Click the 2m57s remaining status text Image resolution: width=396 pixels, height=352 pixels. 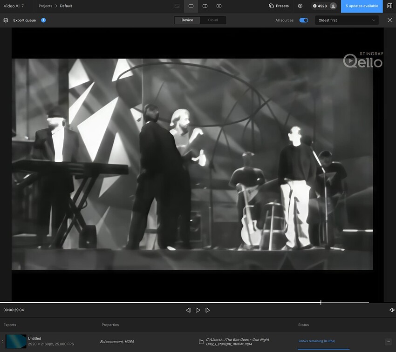(317, 341)
